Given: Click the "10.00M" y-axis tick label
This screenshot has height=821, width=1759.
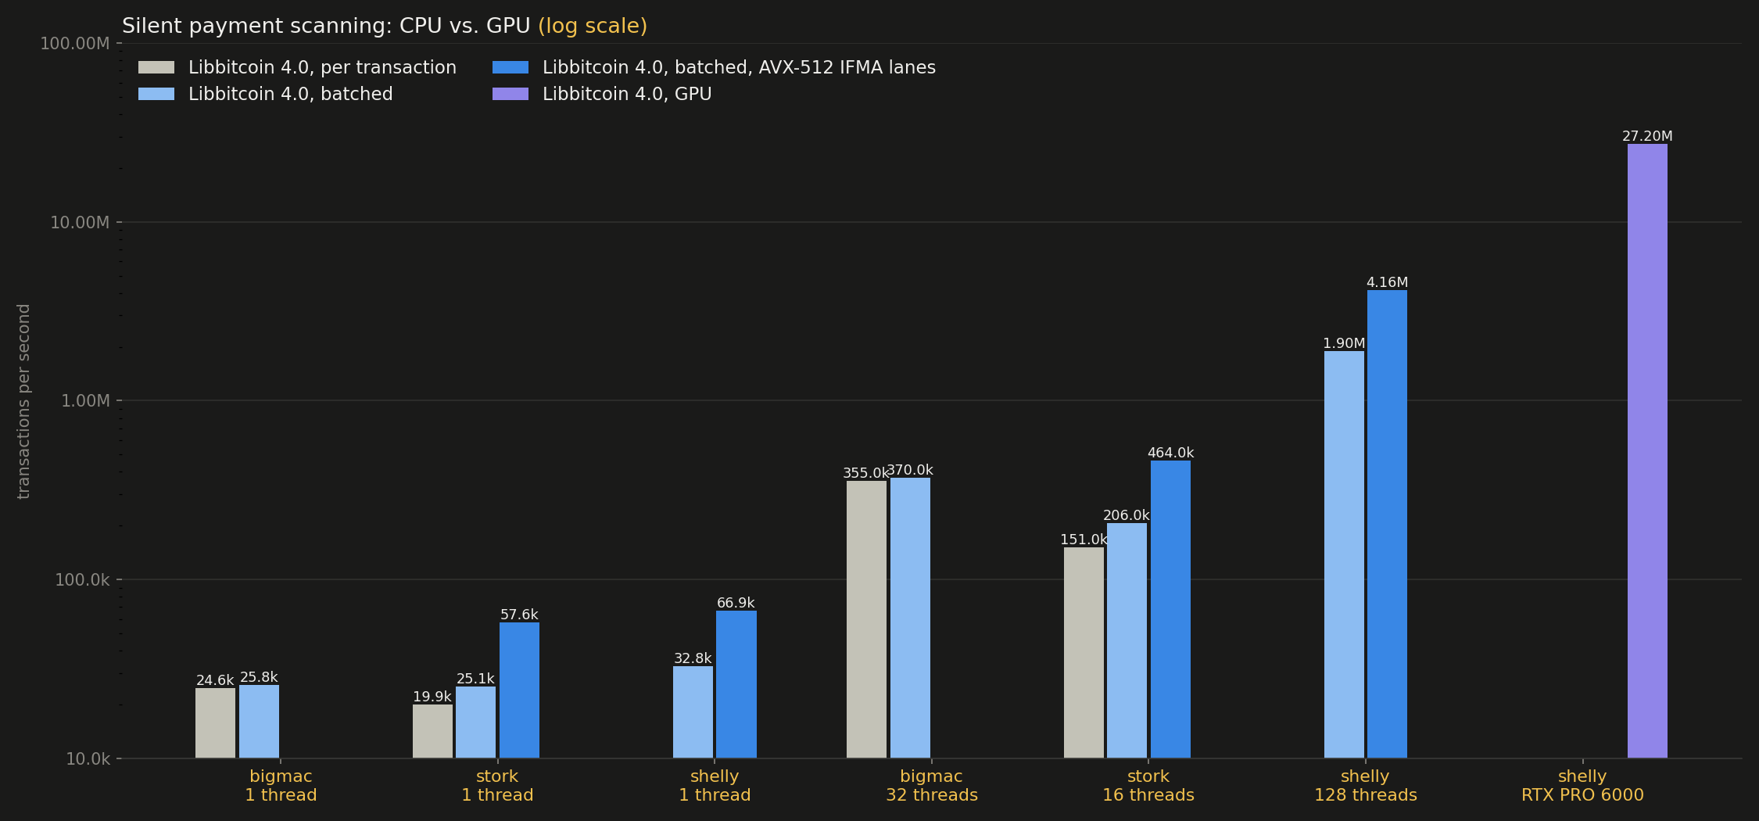Looking at the screenshot, I should (80, 222).
